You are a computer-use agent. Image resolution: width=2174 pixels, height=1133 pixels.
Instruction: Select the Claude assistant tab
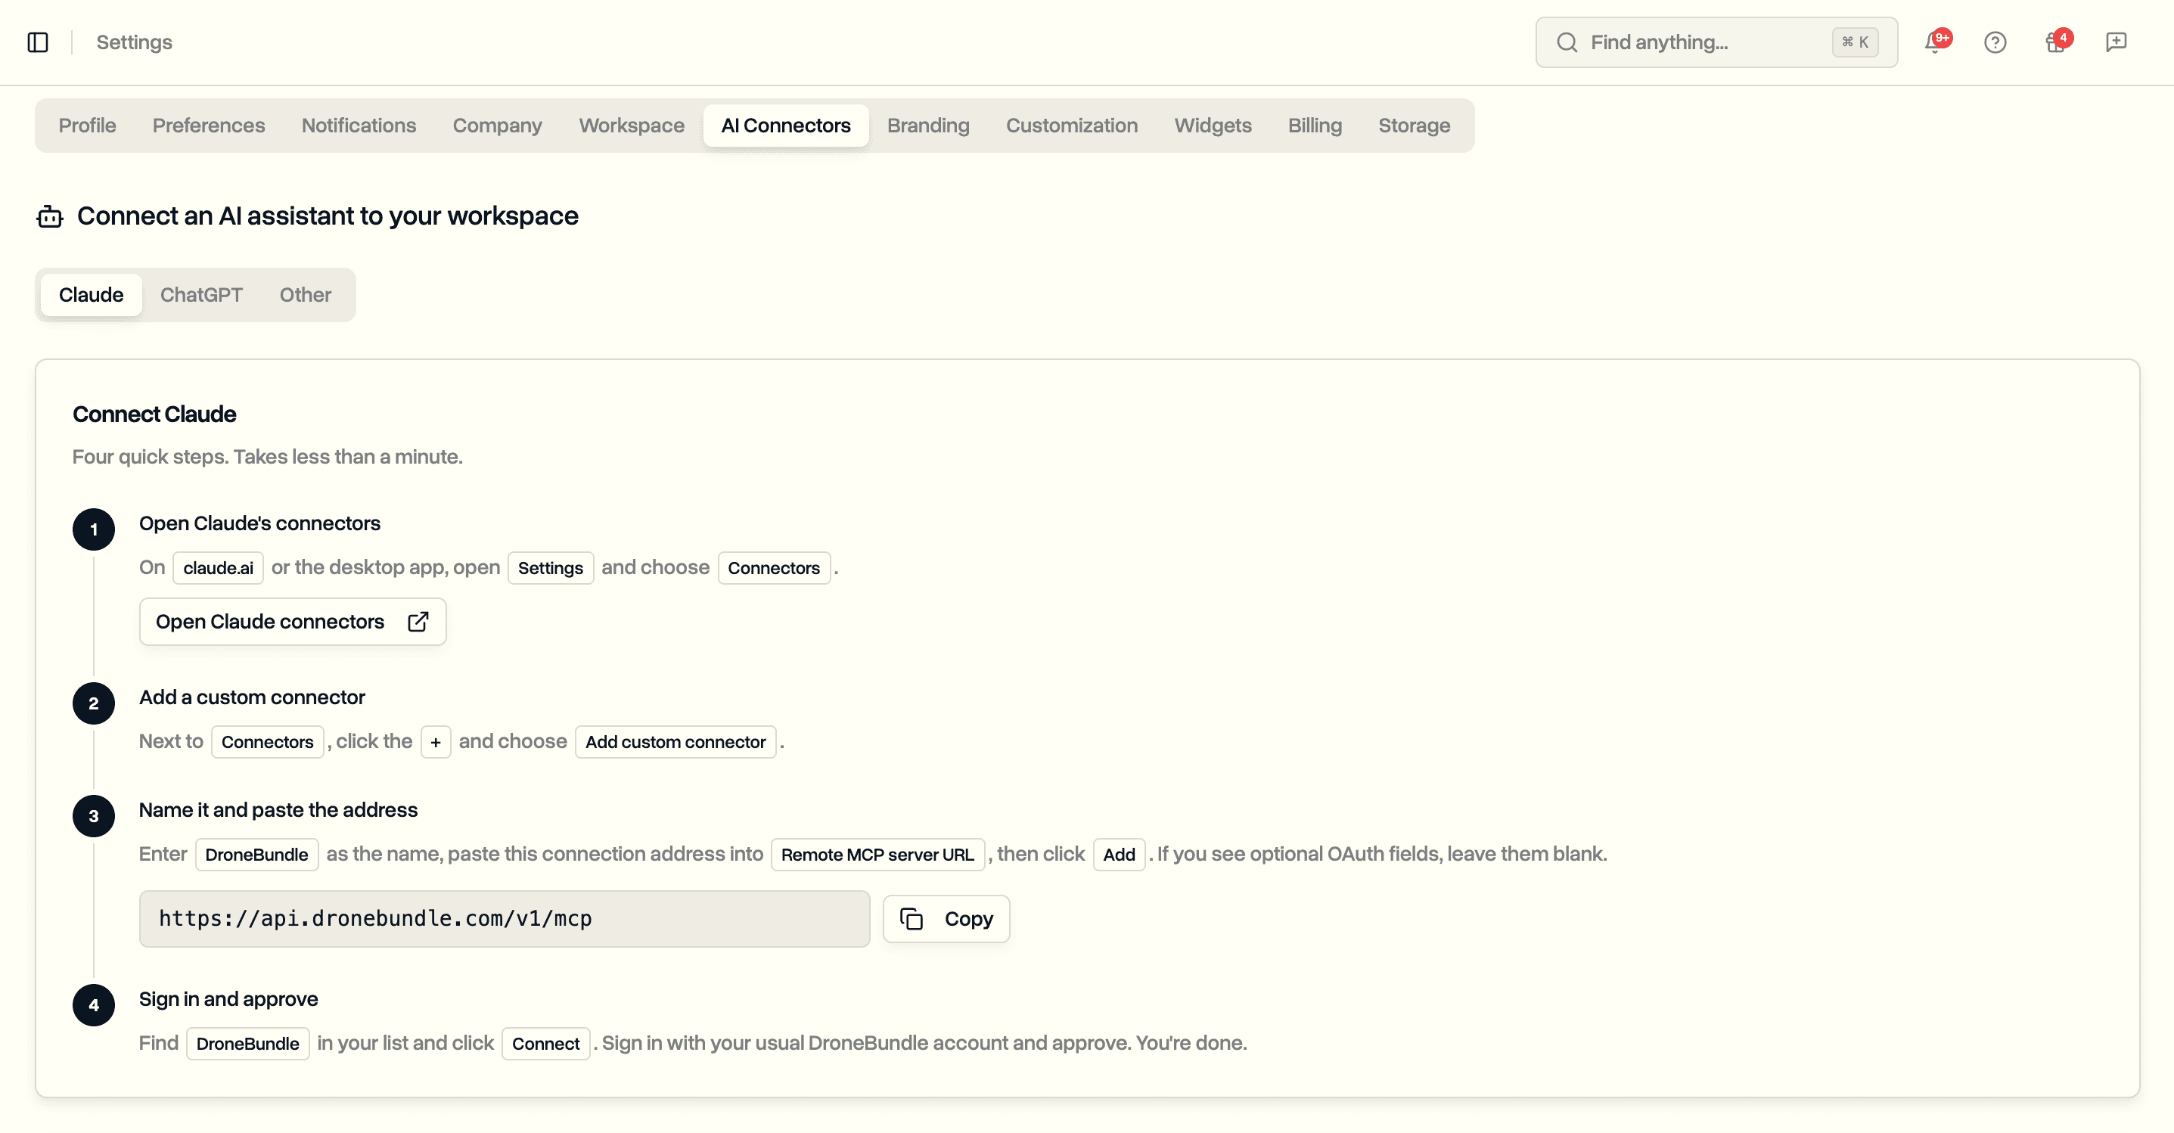[91, 295]
